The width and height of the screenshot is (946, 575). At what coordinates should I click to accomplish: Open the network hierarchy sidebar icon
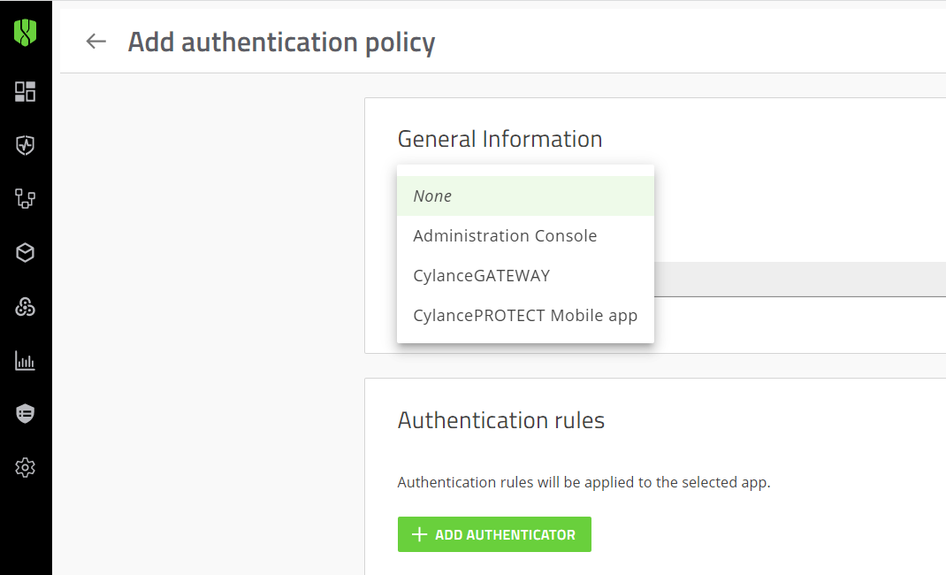[26, 198]
